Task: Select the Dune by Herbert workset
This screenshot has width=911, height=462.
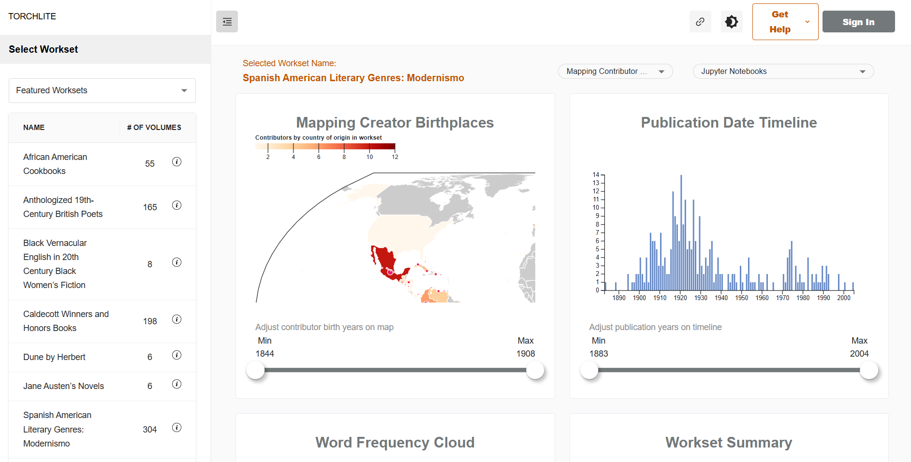Action: [x=102, y=358]
